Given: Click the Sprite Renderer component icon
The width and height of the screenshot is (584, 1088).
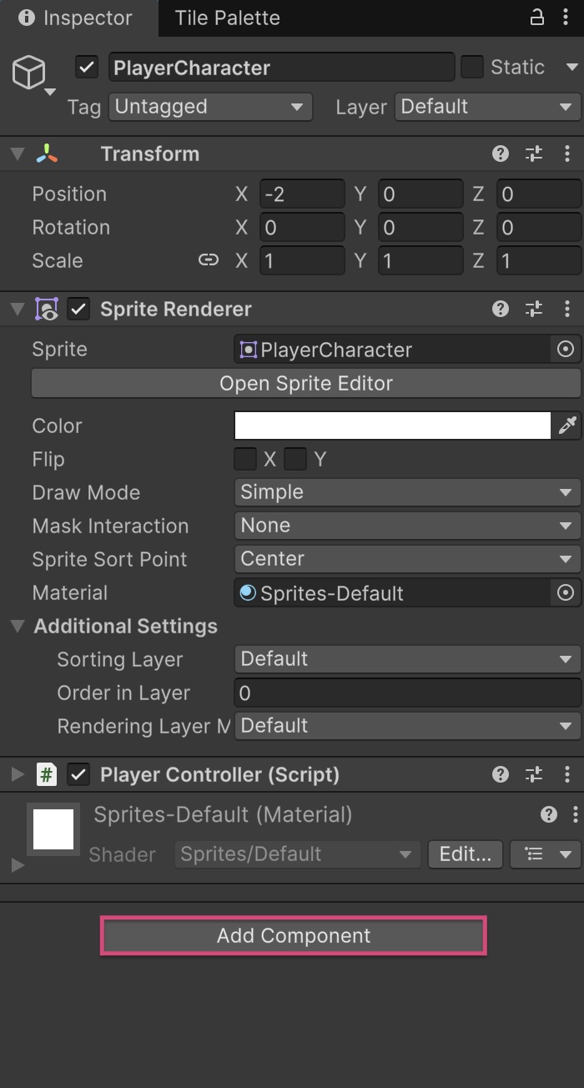Looking at the screenshot, I should pos(46,309).
